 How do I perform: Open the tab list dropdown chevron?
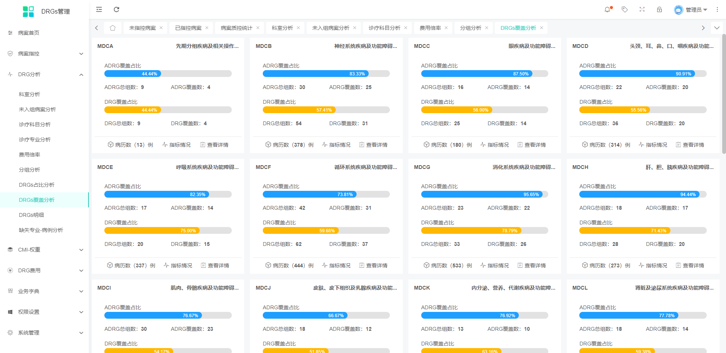717,28
